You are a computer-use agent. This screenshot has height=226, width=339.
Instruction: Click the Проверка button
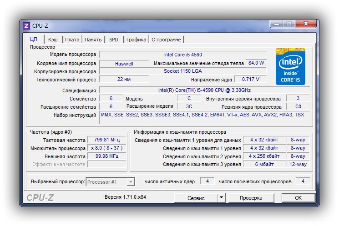tap(251, 198)
